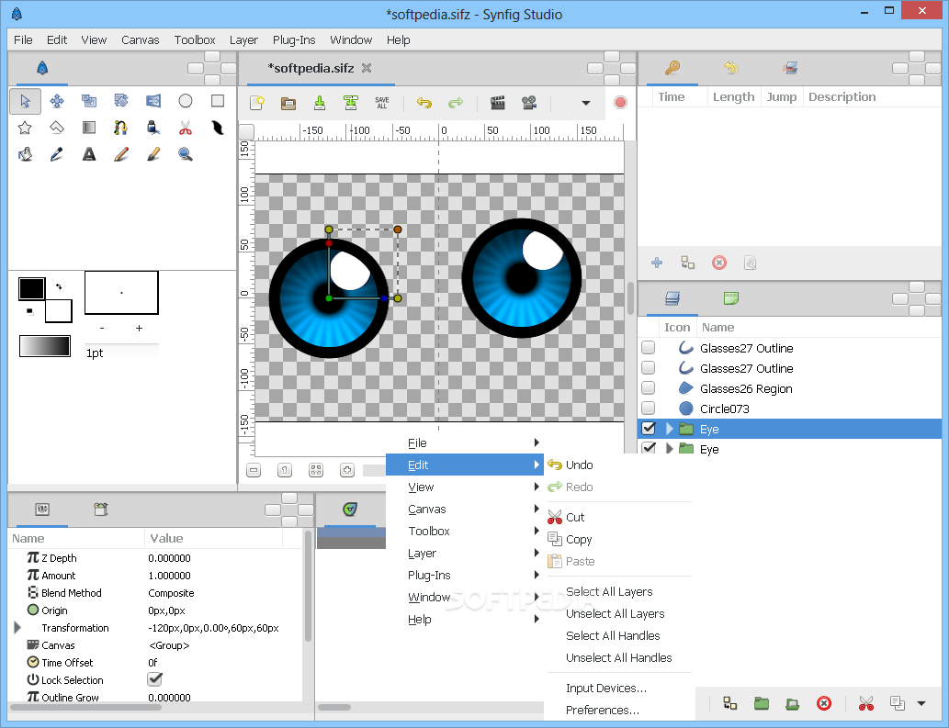Open the Help menu in menu bar

398,39
